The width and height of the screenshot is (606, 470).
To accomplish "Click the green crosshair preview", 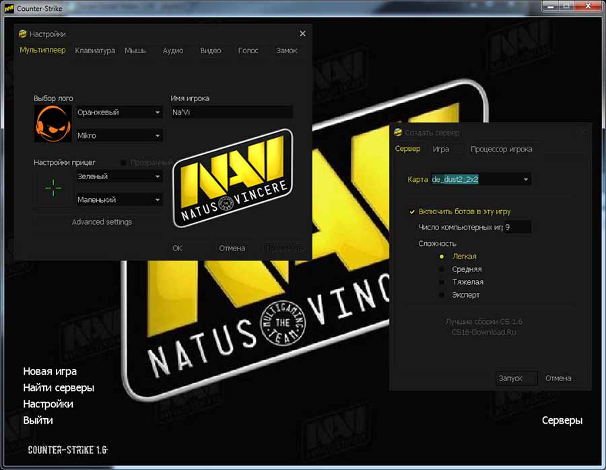I will pos(53,189).
